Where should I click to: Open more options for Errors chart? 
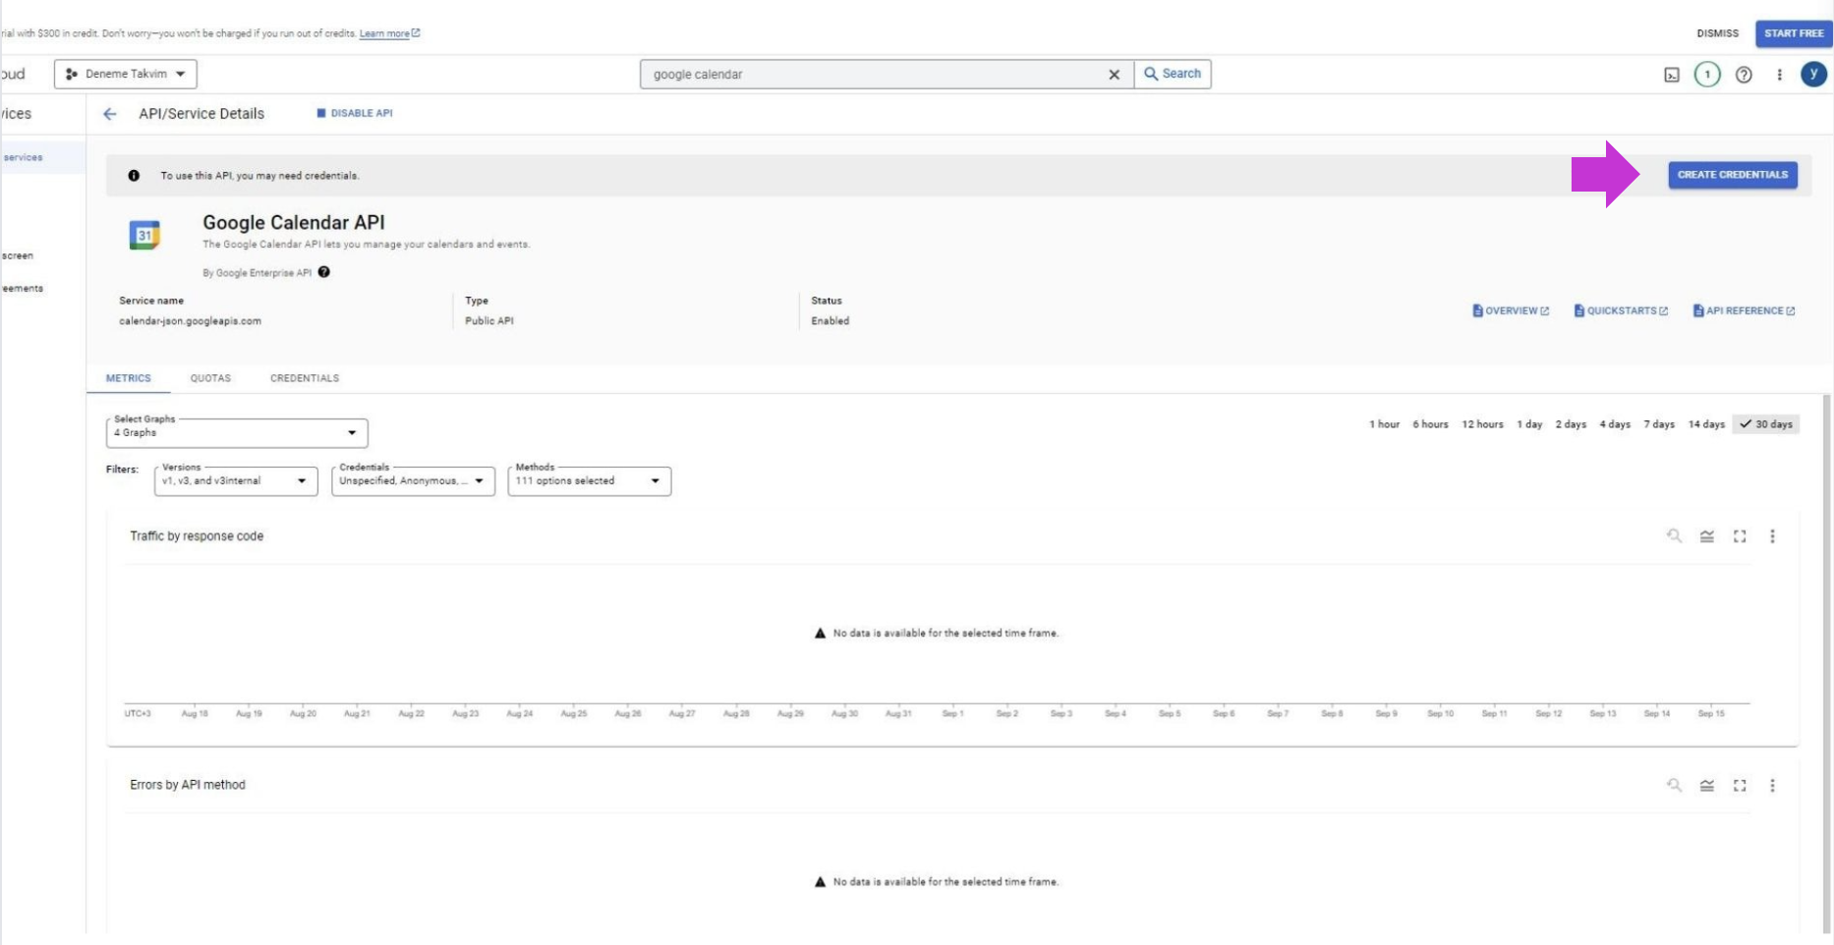1772,785
